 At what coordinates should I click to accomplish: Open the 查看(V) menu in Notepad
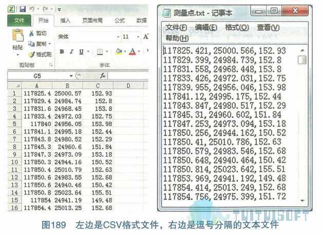tap(268, 27)
